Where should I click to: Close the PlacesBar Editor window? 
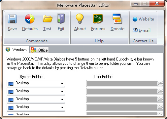157,4
